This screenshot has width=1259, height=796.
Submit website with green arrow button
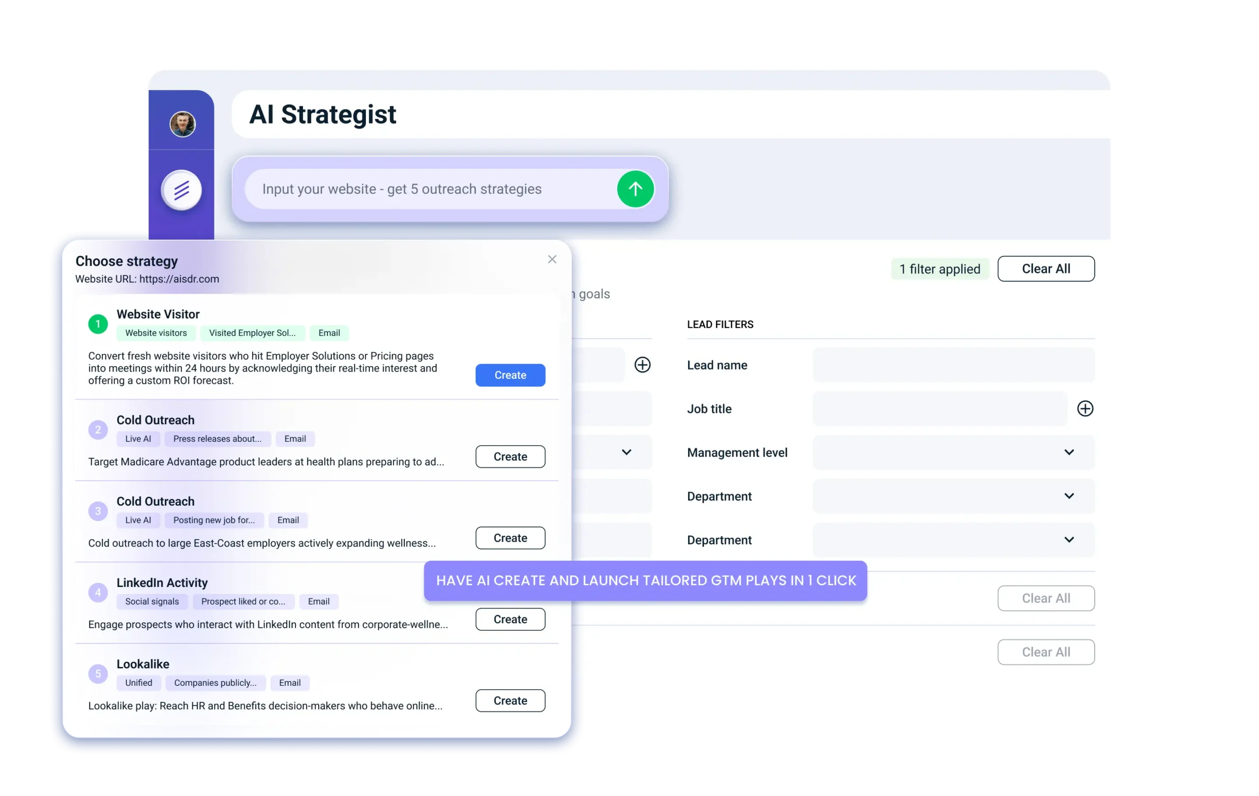point(635,189)
